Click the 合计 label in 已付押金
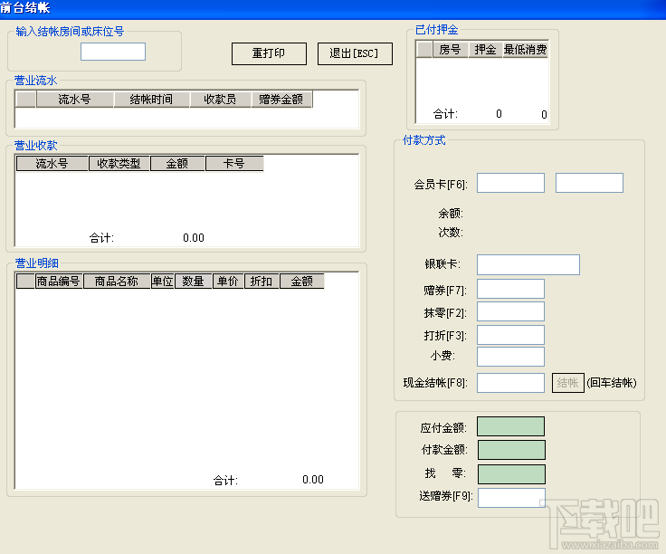The image size is (666, 554). pyautogui.click(x=445, y=114)
